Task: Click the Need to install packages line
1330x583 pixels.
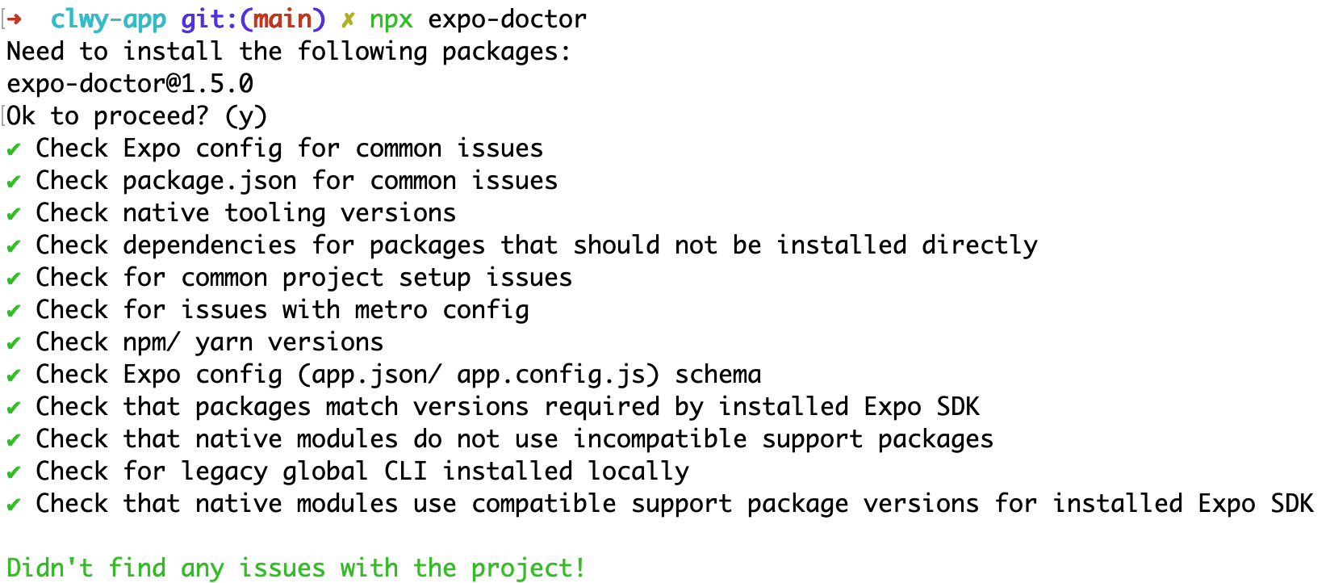Action: click(x=289, y=52)
